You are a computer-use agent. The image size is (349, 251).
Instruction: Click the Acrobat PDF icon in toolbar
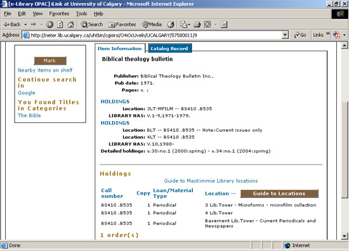pos(336,35)
